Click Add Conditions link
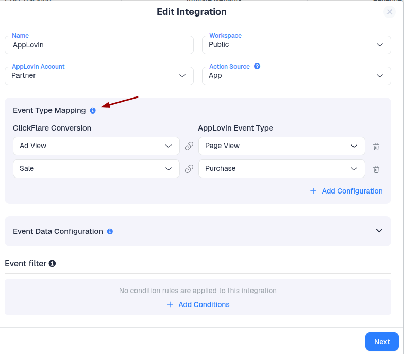 pos(204,304)
